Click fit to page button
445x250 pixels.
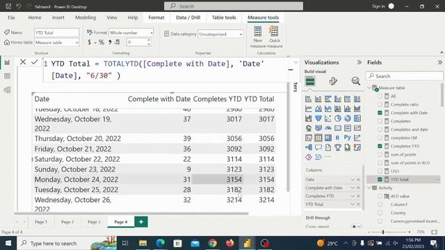[x=434, y=232]
